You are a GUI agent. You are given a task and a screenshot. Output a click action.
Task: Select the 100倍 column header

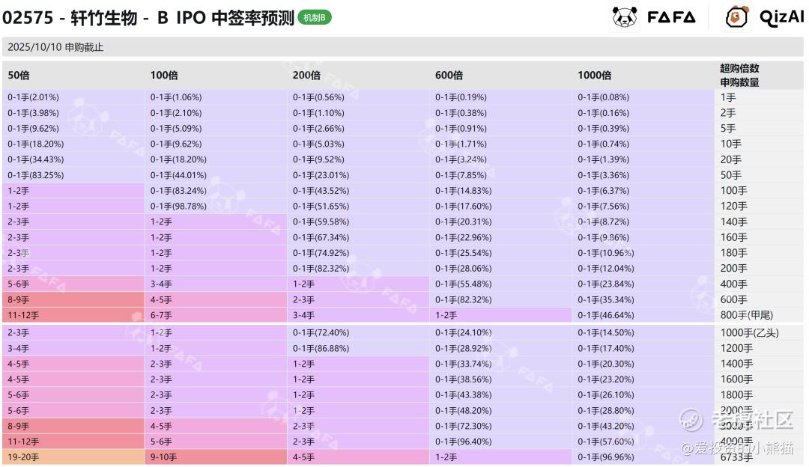164,75
